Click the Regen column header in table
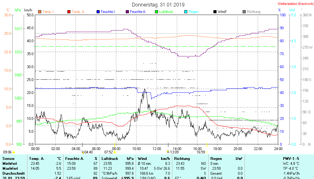This screenshot has width=314, height=179. (216, 158)
